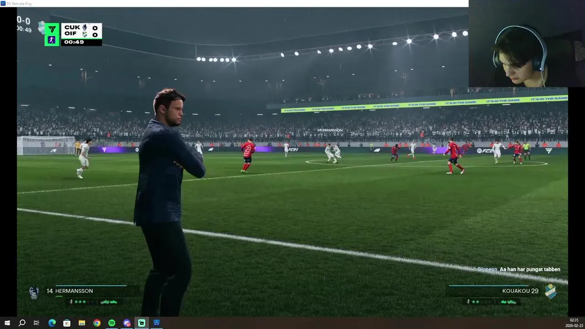585x329 pixels.
Task: Open File Explorer from the taskbar
Action: pos(82,323)
